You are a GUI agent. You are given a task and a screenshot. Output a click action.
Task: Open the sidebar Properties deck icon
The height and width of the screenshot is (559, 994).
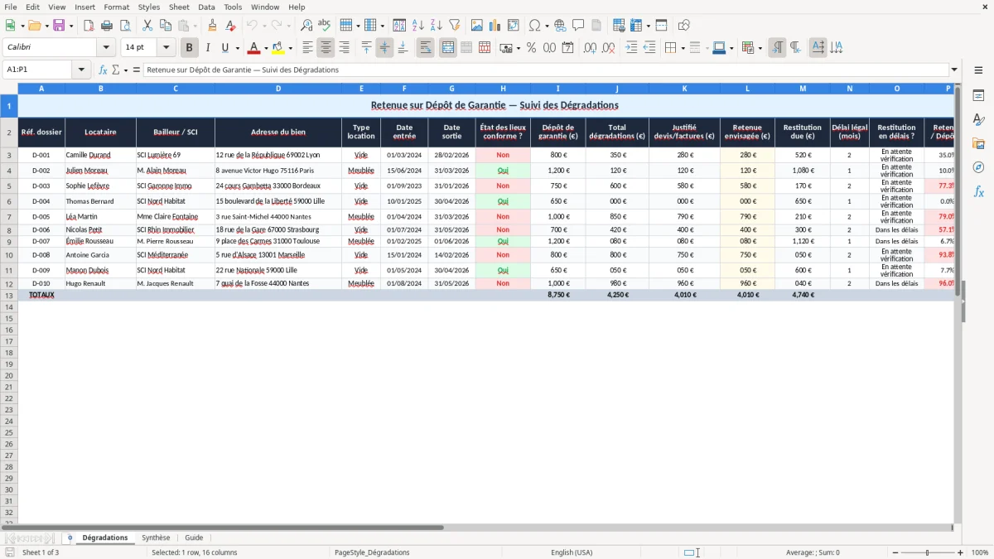(978, 96)
